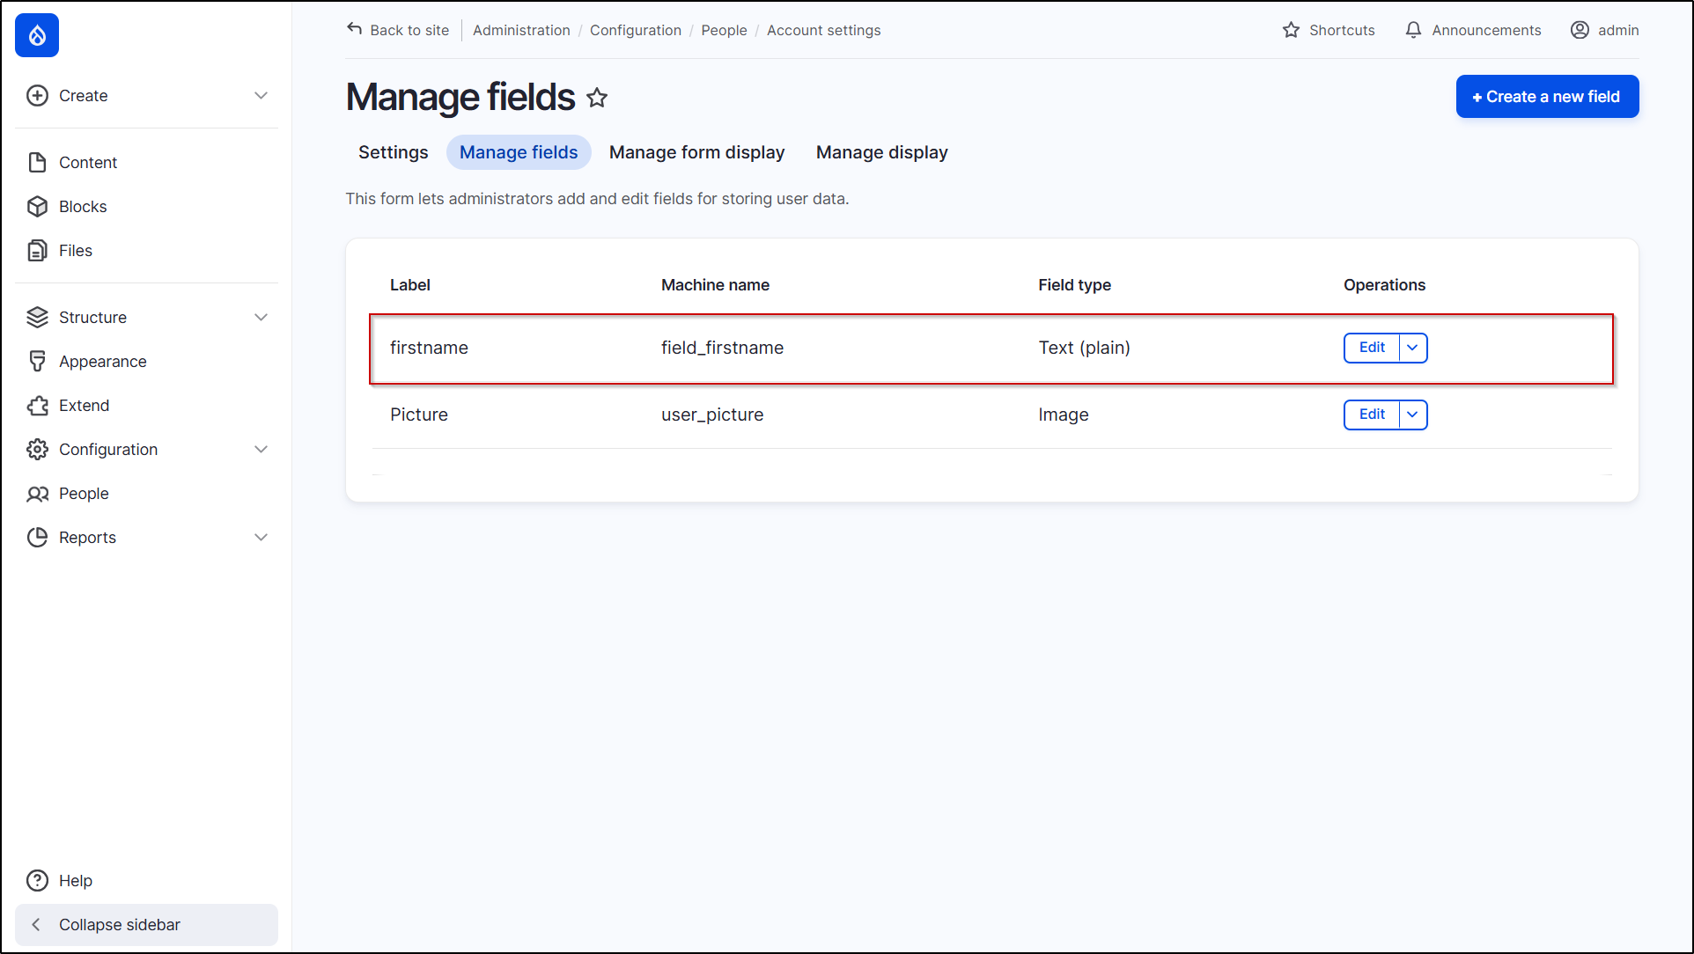Open the Help page
This screenshot has width=1694, height=954.
click(75, 881)
